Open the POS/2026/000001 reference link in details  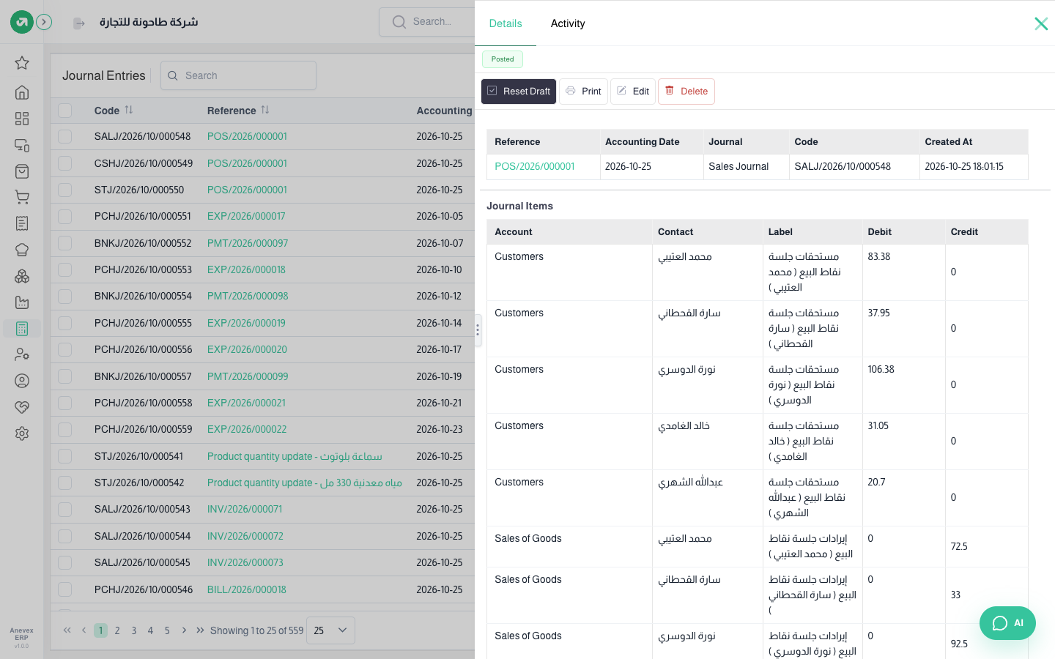[535, 166]
